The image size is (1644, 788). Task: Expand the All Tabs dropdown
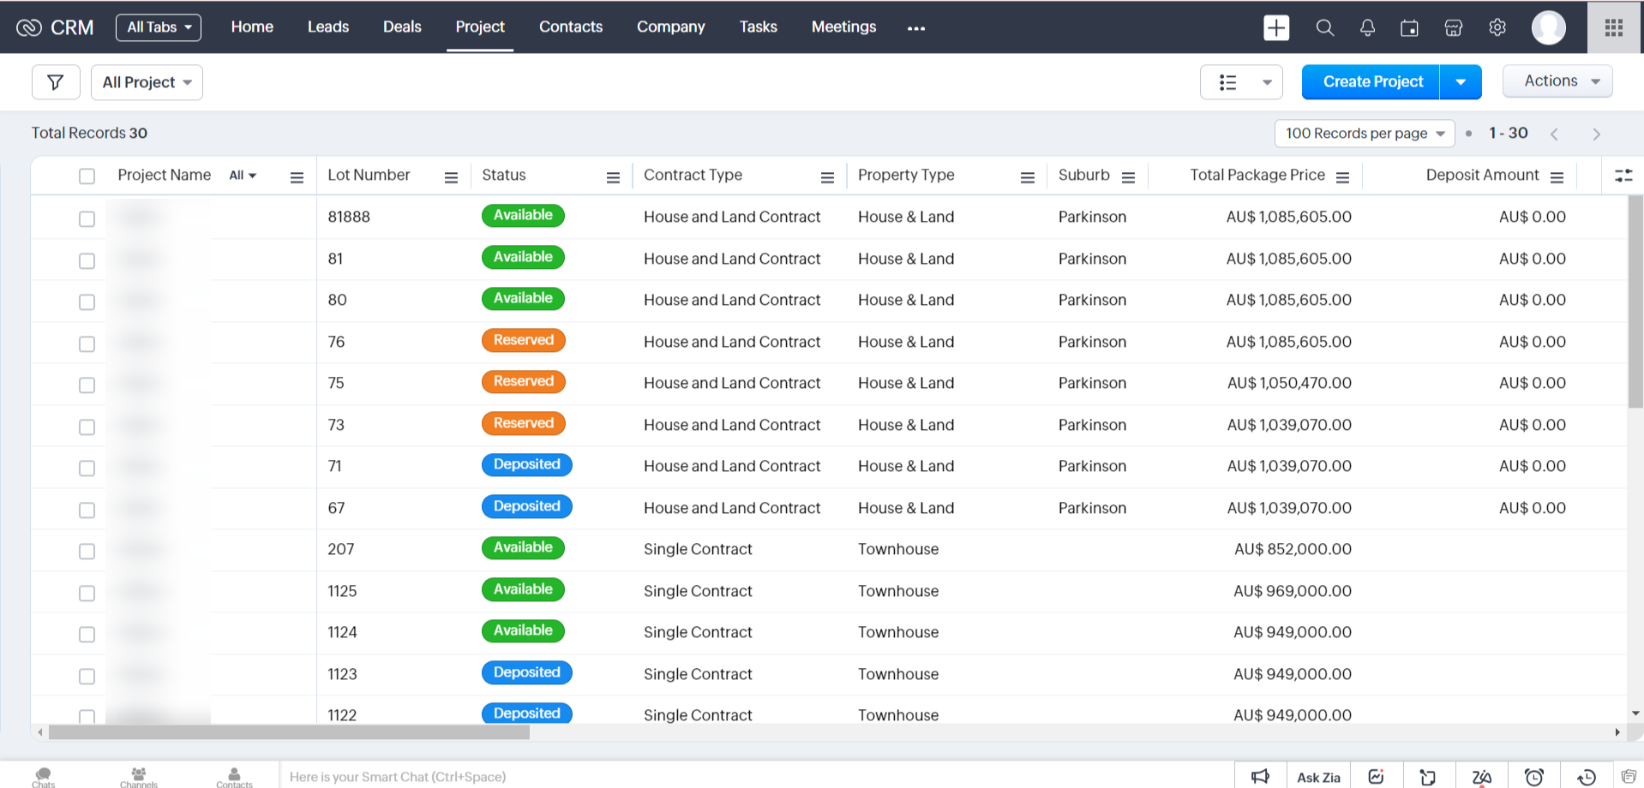[x=159, y=27]
